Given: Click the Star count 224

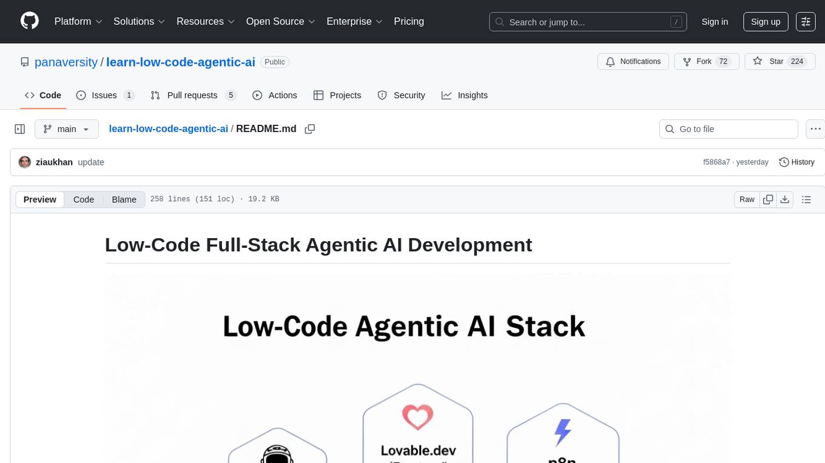Looking at the screenshot, I should [x=797, y=62].
